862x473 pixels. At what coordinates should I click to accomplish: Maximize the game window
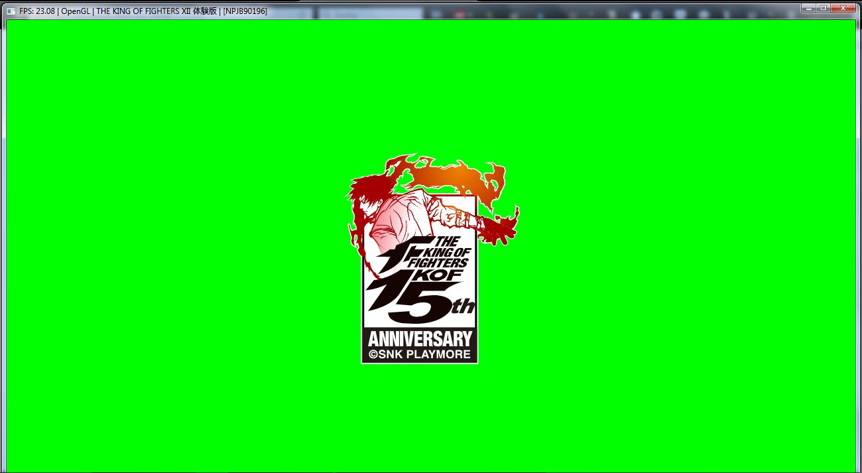pyautogui.click(x=824, y=7)
